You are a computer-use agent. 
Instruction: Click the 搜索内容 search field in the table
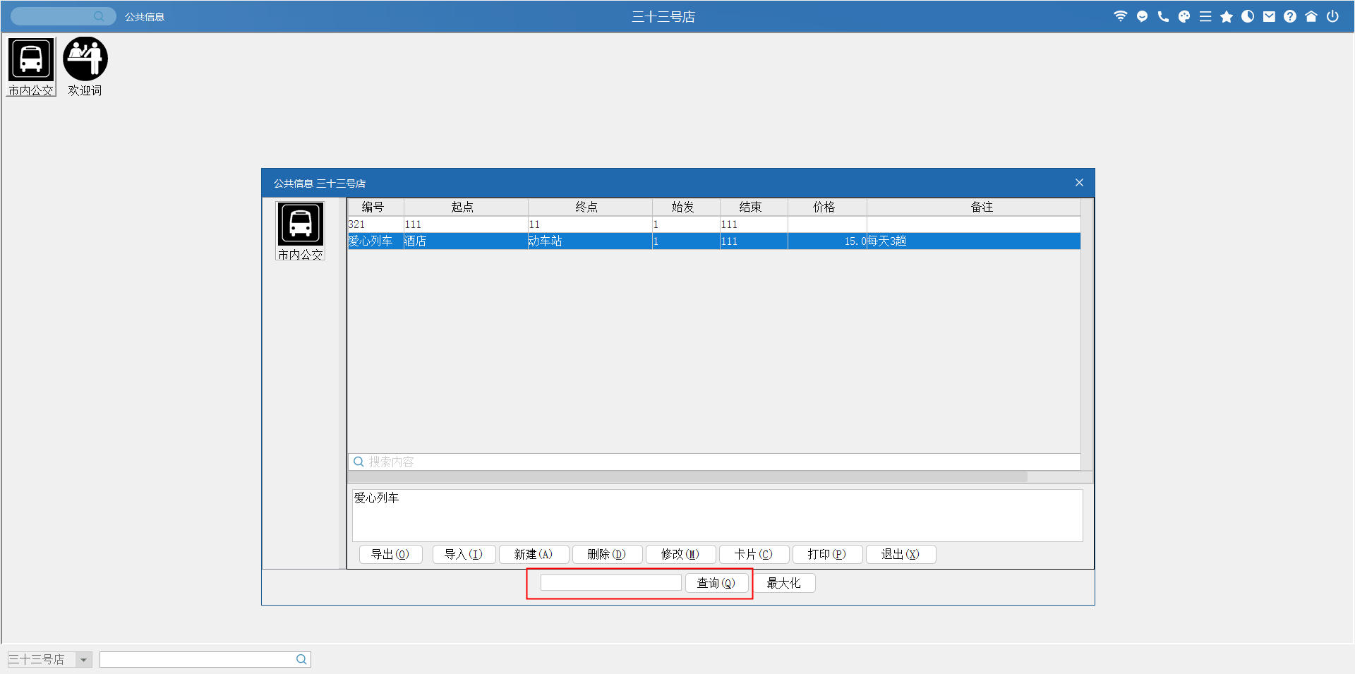(714, 462)
